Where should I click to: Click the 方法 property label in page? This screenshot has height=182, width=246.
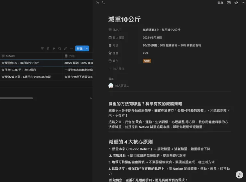[113, 45]
